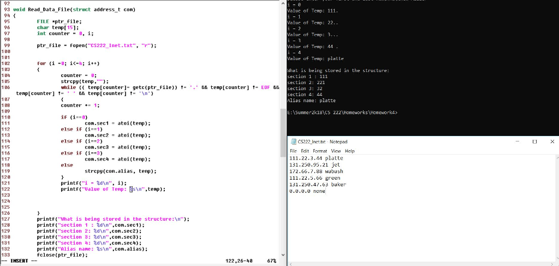Minimize the CS222_Inet.txt Notepad window

[x=518, y=141]
